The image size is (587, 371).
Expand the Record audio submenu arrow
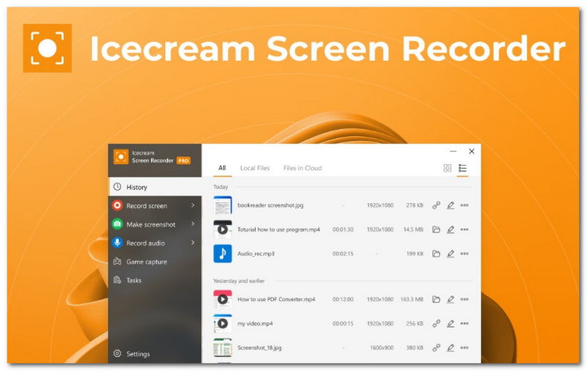coord(193,243)
